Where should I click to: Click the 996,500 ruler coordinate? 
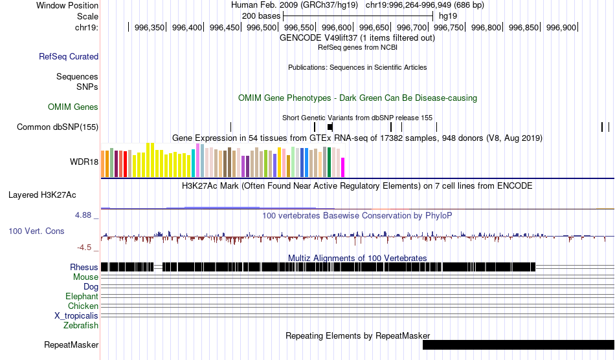pyautogui.click(x=262, y=27)
